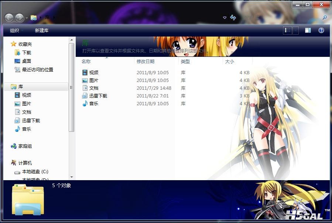The height and width of the screenshot is (223, 332).
Task: Click the 图片 icon in file list
Action: click(x=85, y=81)
